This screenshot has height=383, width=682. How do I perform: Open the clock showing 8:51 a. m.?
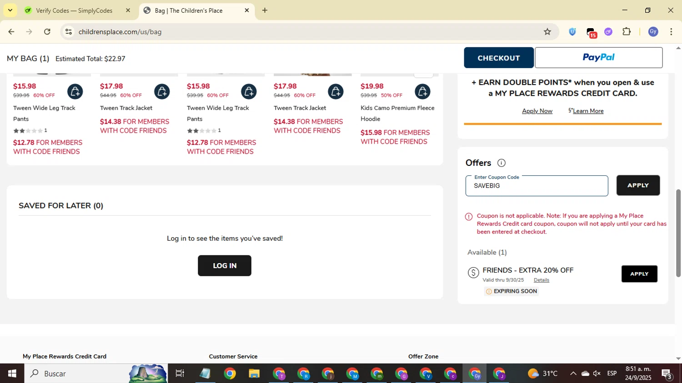click(x=638, y=373)
